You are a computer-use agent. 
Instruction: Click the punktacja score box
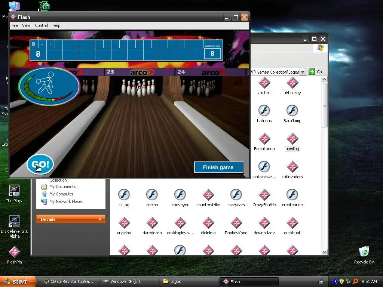pos(212,53)
